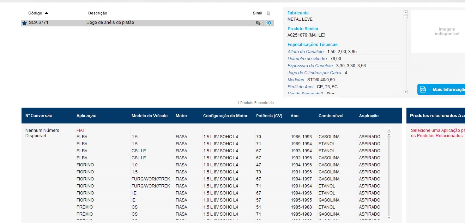Select FIORINO 1.5 application from 1991-1996
This screenshot has height=223, width=465.
pos(230,172)
